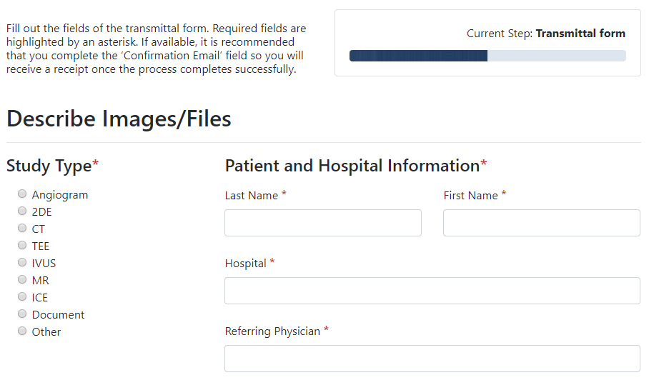Click the Angiogram label text

(x=60, y=195)
